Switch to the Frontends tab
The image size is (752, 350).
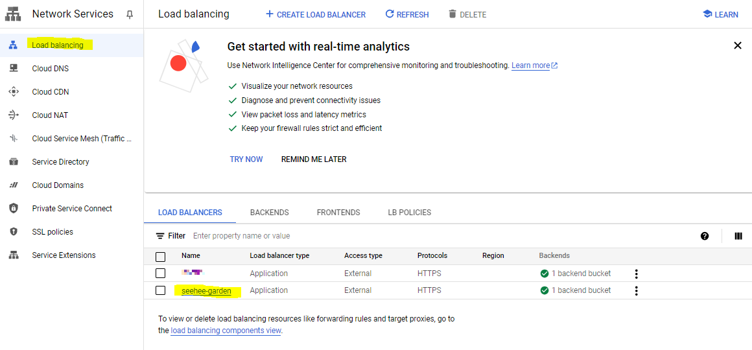(338, 213)
